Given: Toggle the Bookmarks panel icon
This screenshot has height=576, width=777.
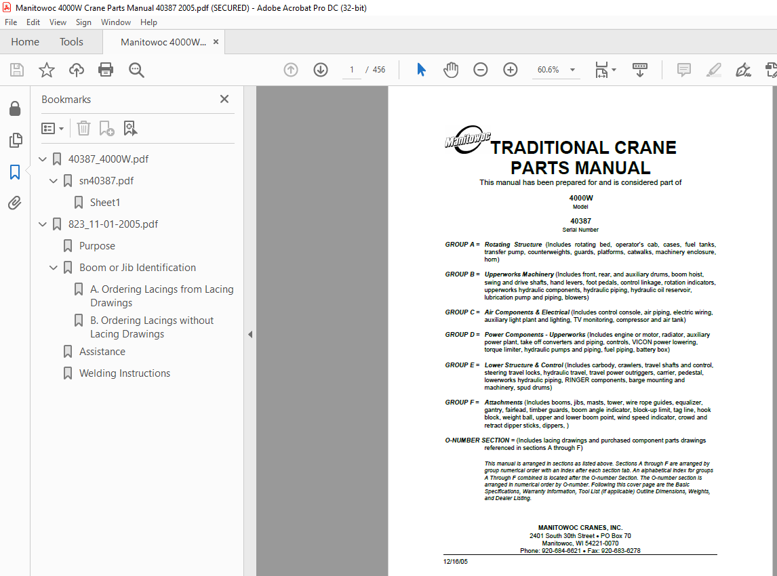Looking at the screenshot, I should click(15, 172).
